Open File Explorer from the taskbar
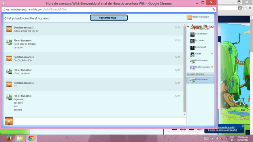Viewport: 253px width, 142px height. tap(20, 138)
